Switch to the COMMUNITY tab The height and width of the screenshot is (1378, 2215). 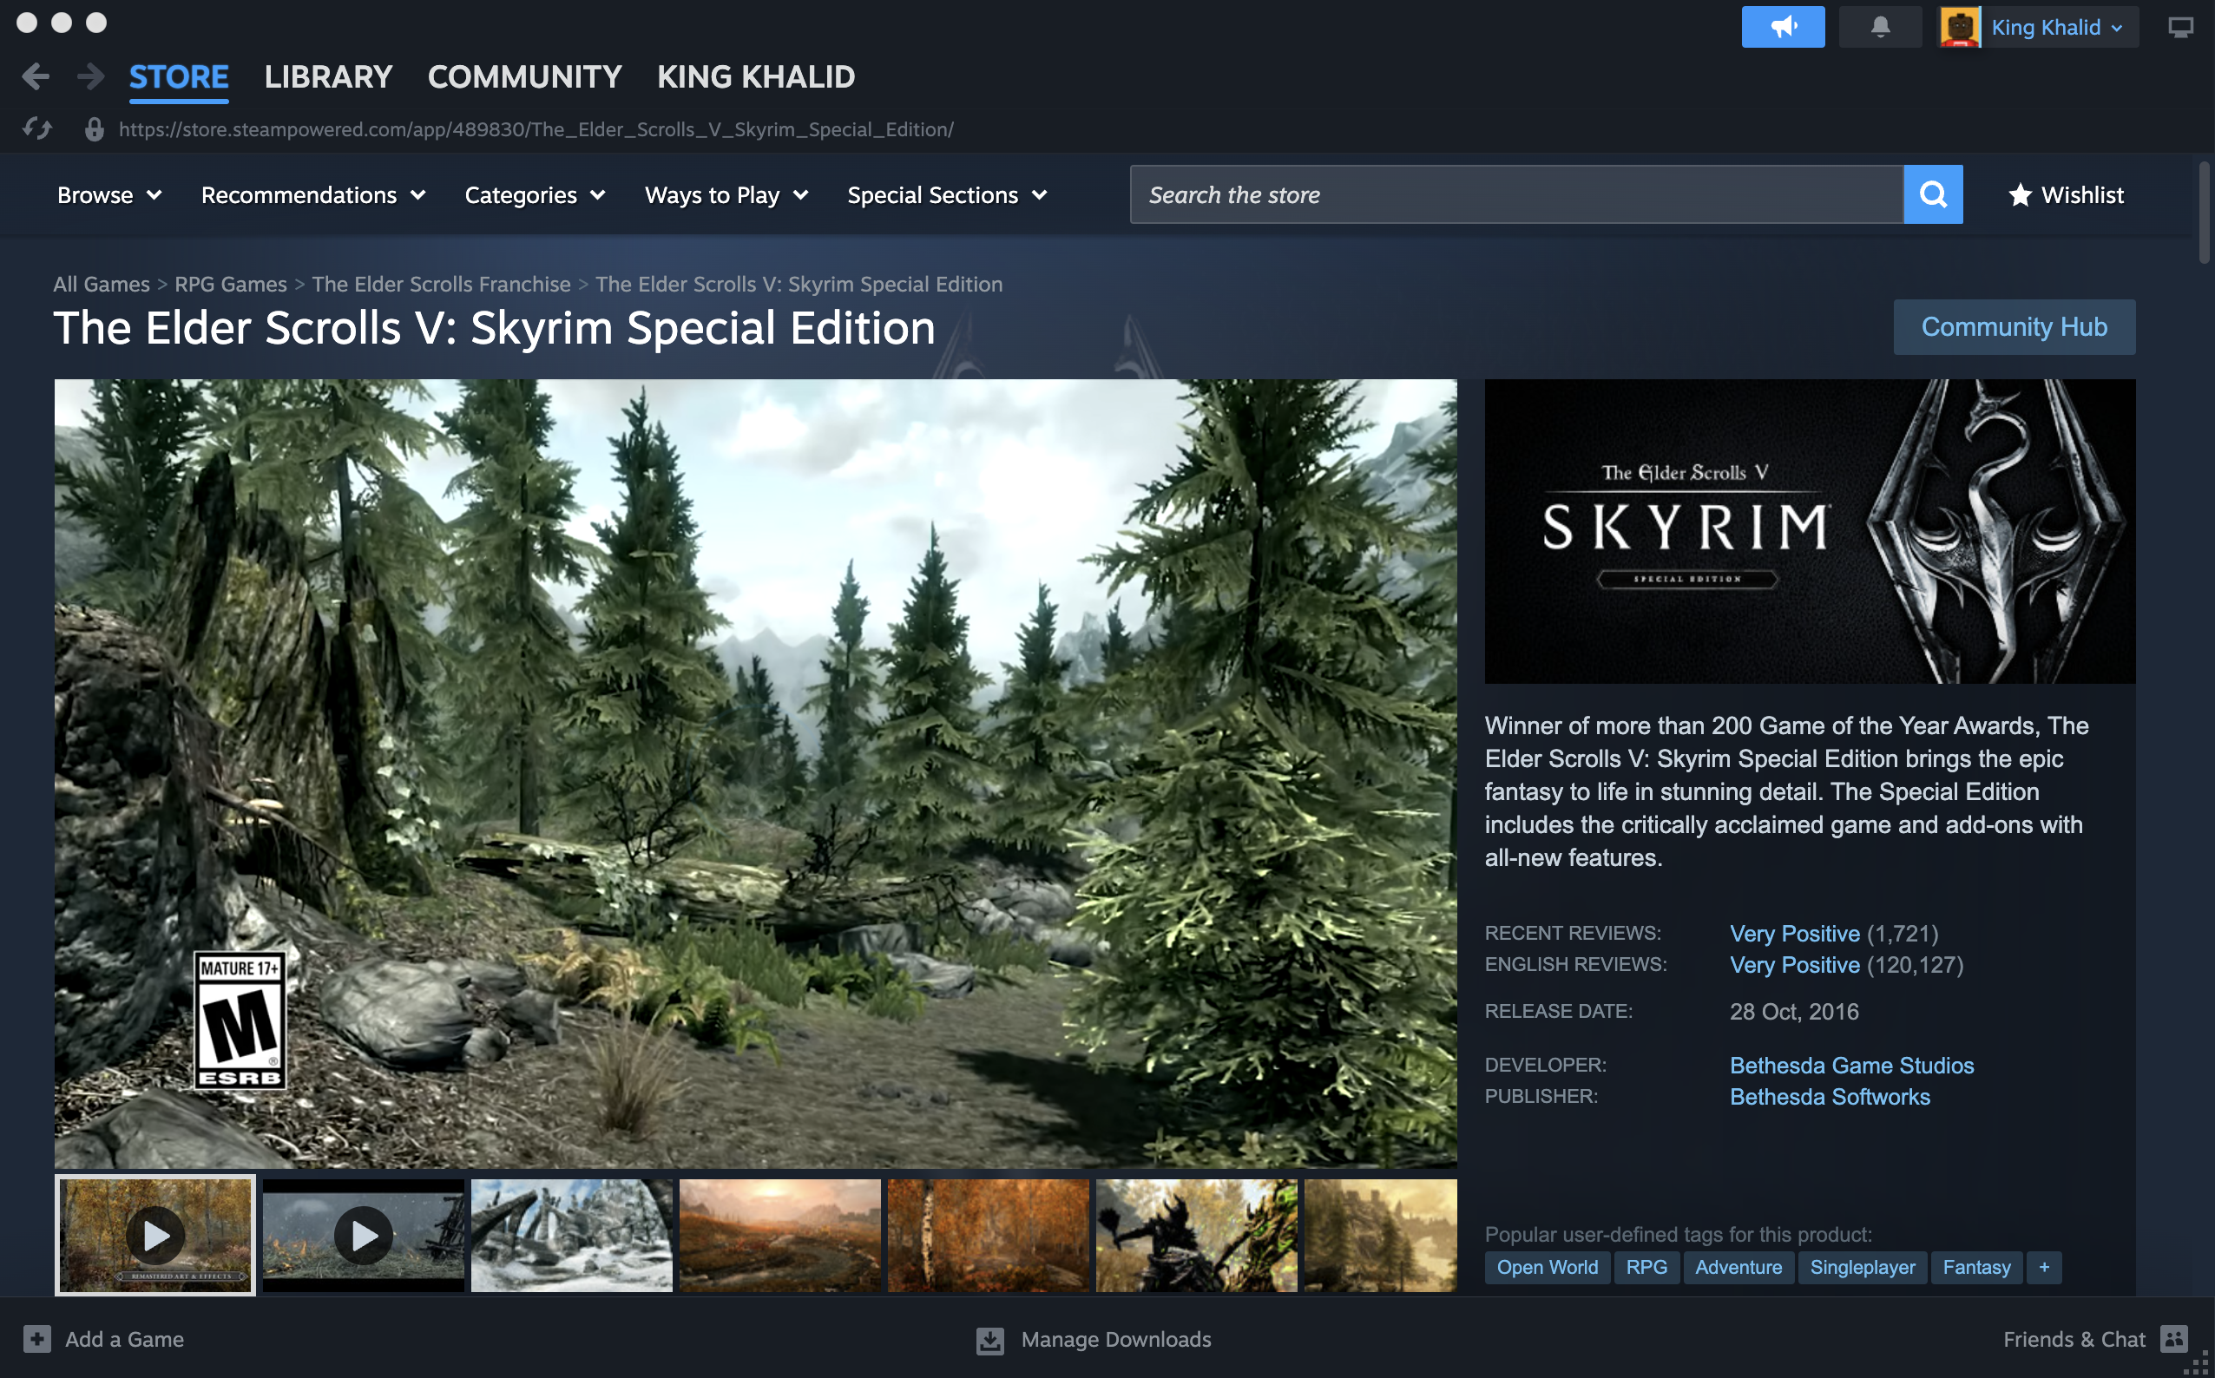pyautogui.click(x=524, y=76)
